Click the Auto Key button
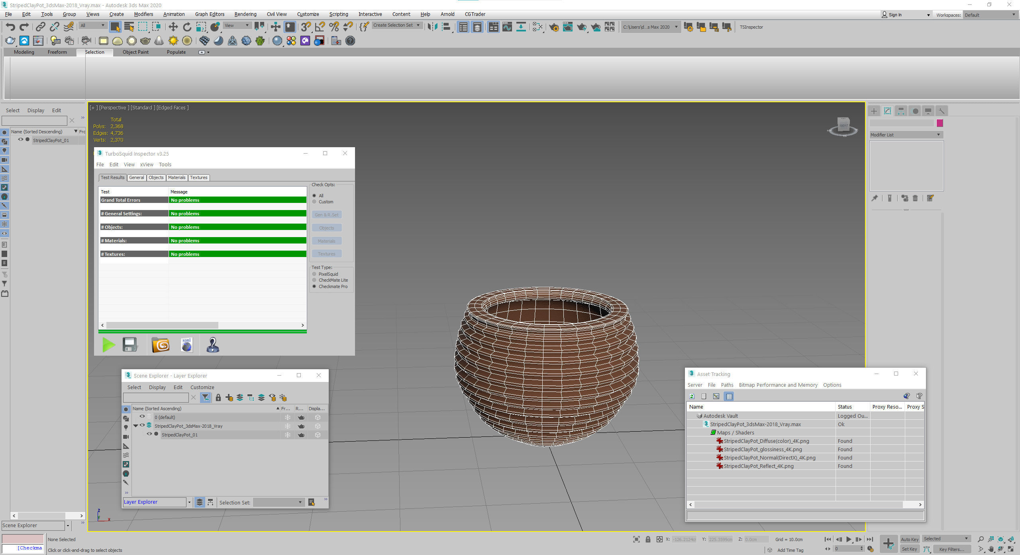The image size is (1020, 555). coord(910,539)
